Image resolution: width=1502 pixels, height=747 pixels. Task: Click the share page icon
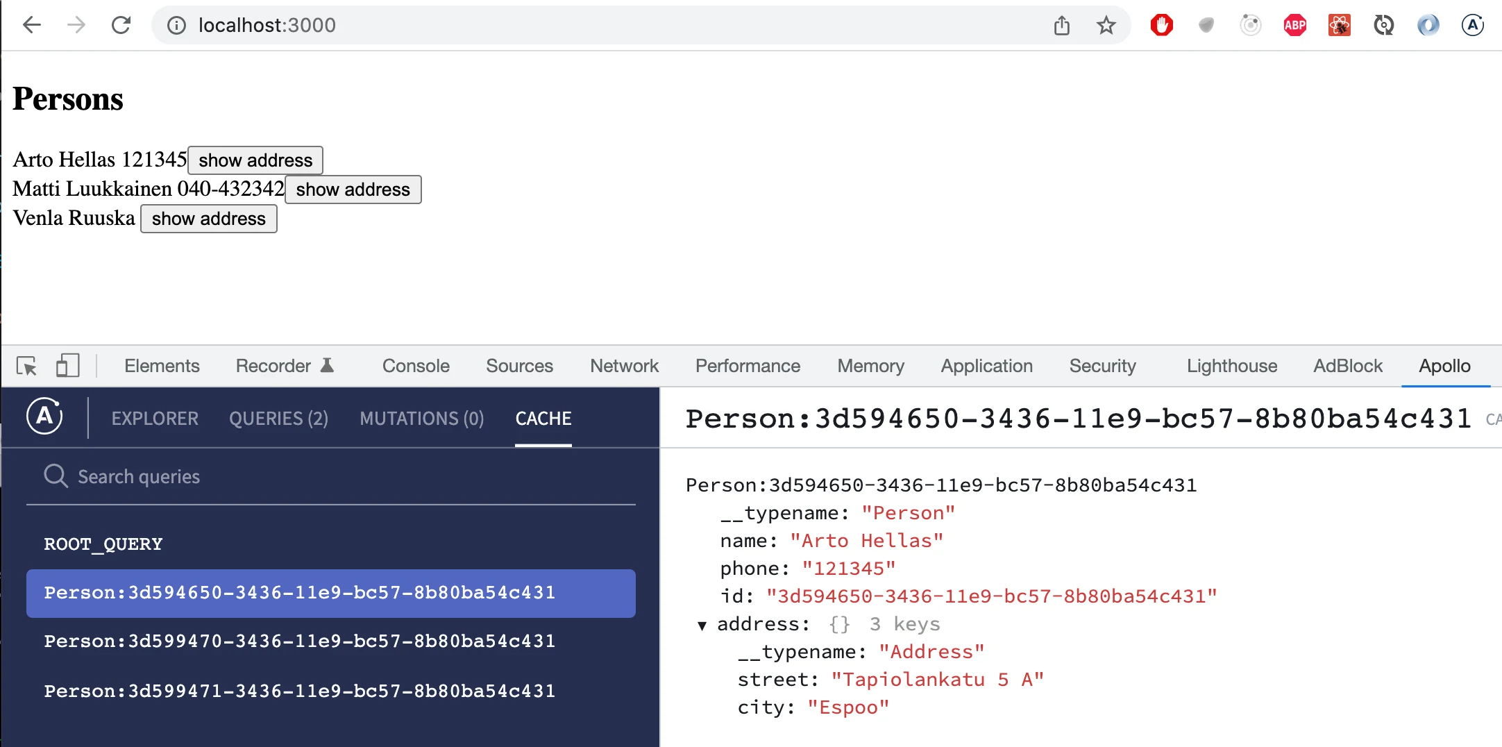(x=1062, y=26)
